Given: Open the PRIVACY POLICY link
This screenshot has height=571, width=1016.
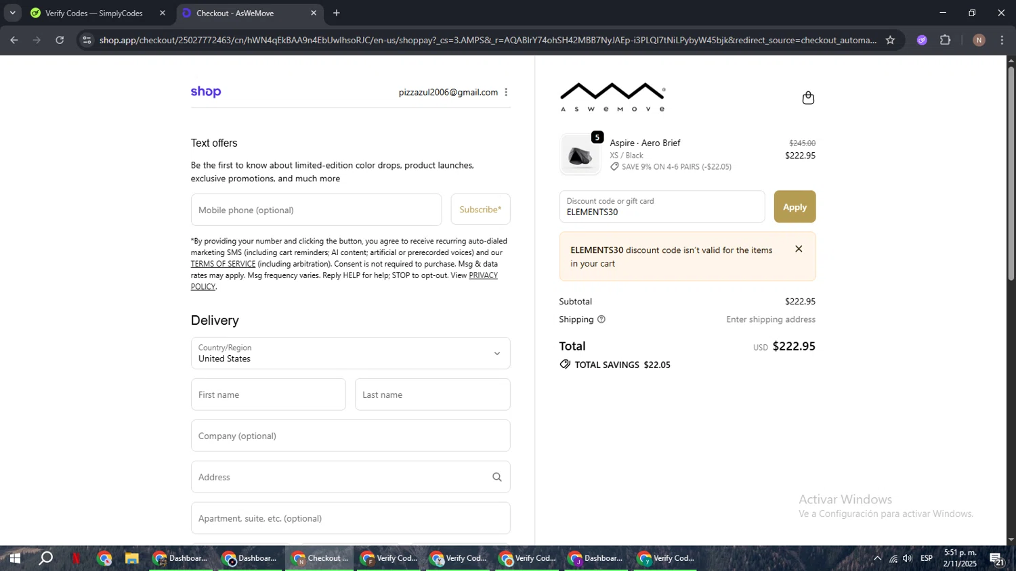Looking at the screenshot, I should click(483, 275).
